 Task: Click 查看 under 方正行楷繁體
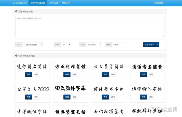[x=67, y=75]
